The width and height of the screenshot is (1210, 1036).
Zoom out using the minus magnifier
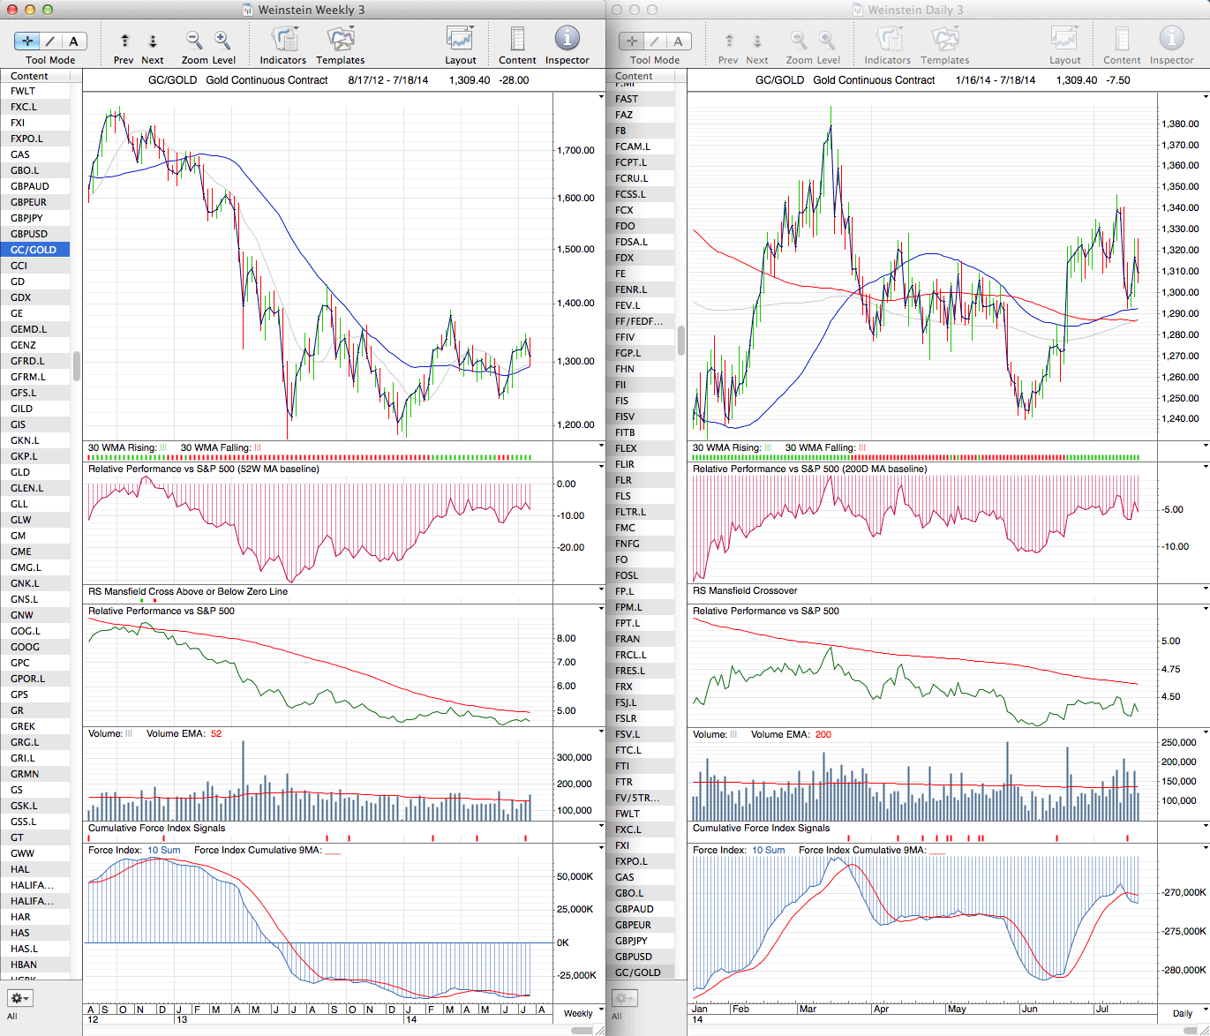click(193, 40)
